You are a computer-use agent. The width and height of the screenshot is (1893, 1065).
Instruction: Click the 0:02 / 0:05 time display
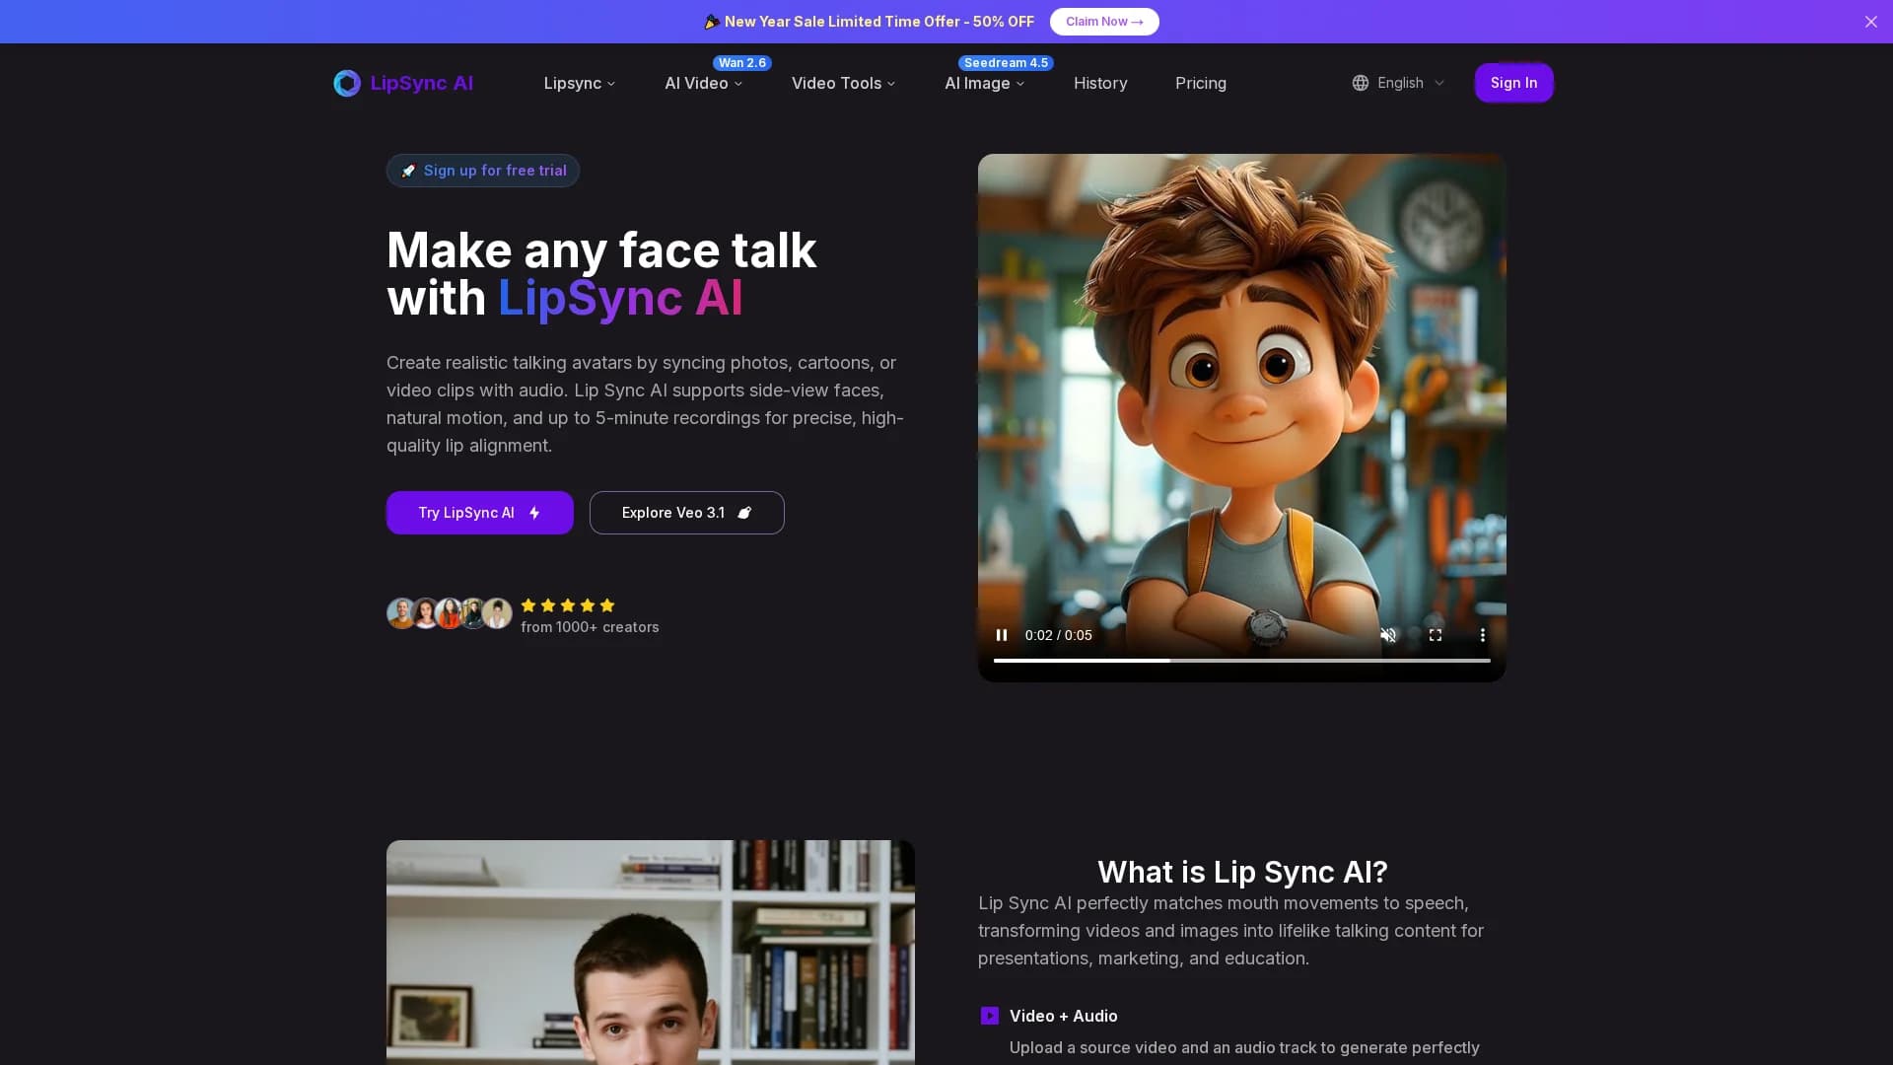point(1058,635)
